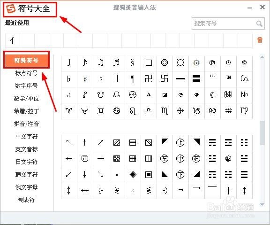Viewport: 270px width, 225px height.
Task: Select the eighth note symbol ♪
Action: coord(85,62)
